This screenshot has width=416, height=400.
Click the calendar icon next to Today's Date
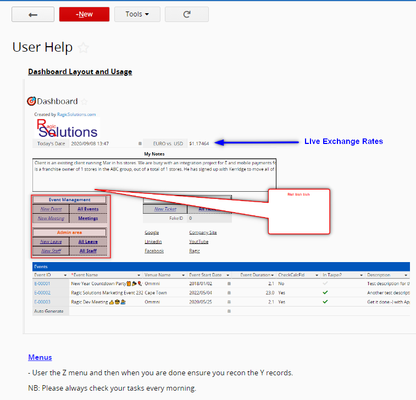click(140, 143)
